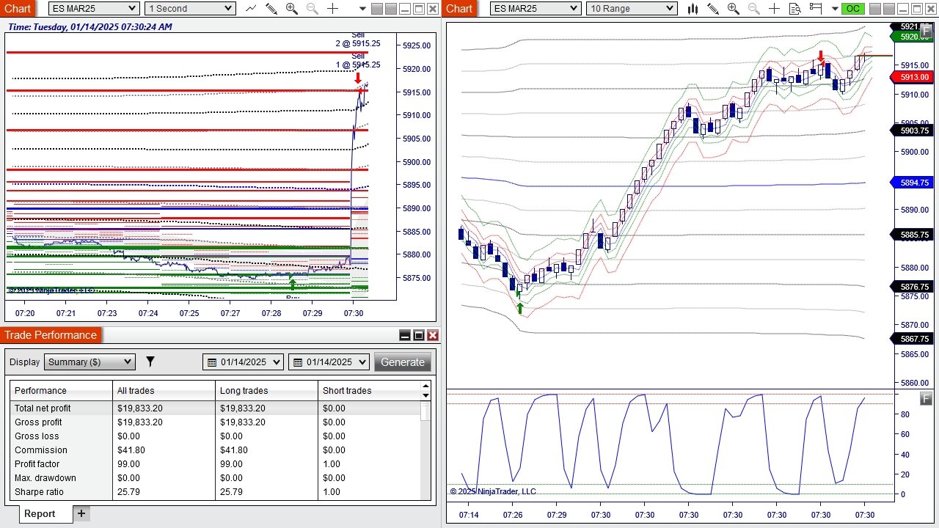This screenshot has width=939, height=528.
Task: Click the Long trades column header
Action: pyautogui.click(x=267, y=390)
